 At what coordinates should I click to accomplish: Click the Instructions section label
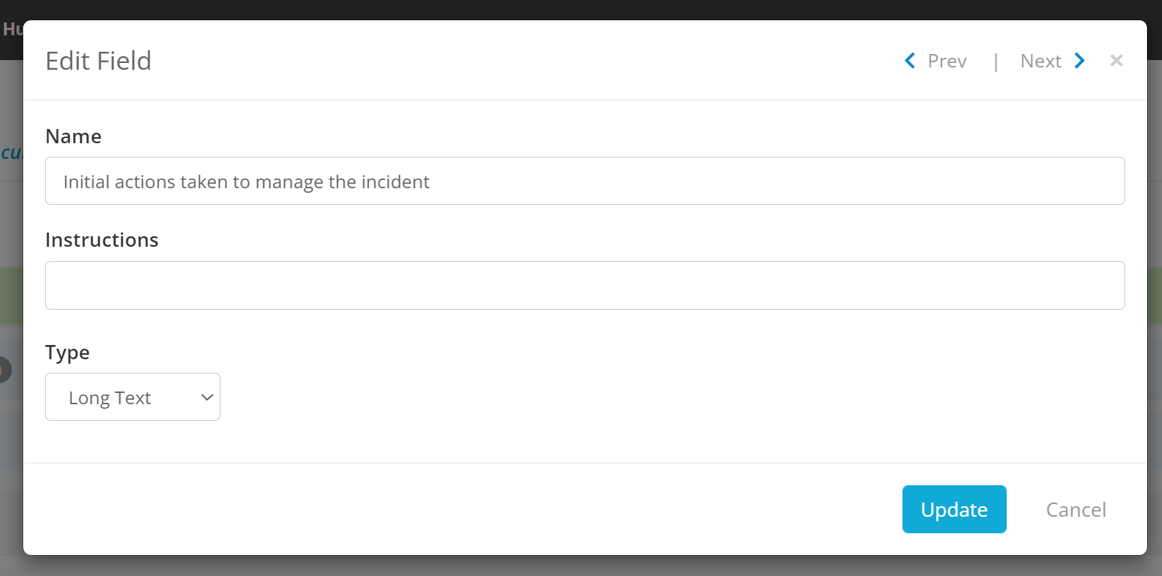(x=101, y=239)
